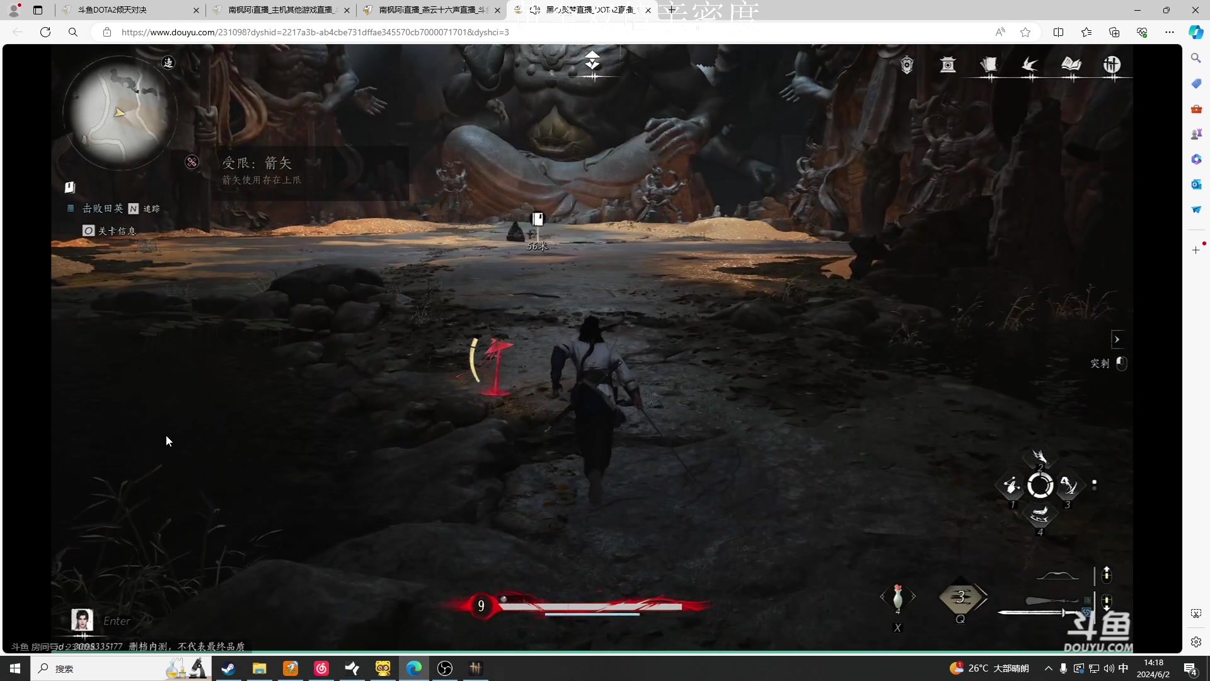Click the healing gourd item slot

[x=898, y=598]
